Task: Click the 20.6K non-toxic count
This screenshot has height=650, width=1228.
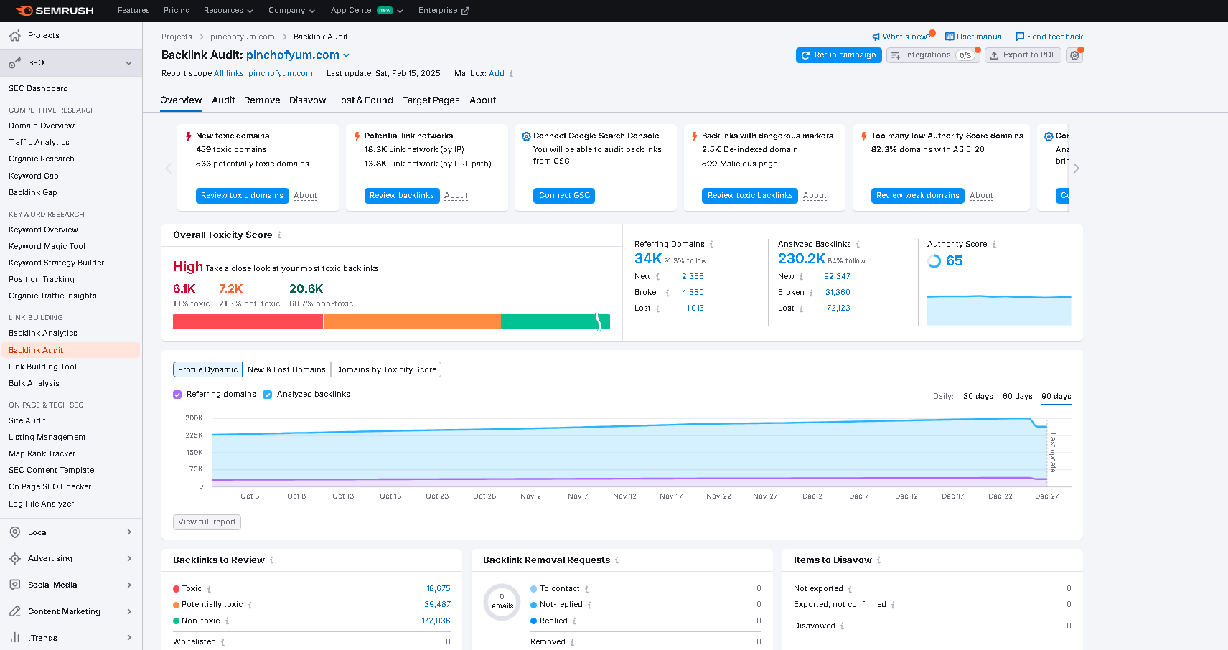Action: 306,289
